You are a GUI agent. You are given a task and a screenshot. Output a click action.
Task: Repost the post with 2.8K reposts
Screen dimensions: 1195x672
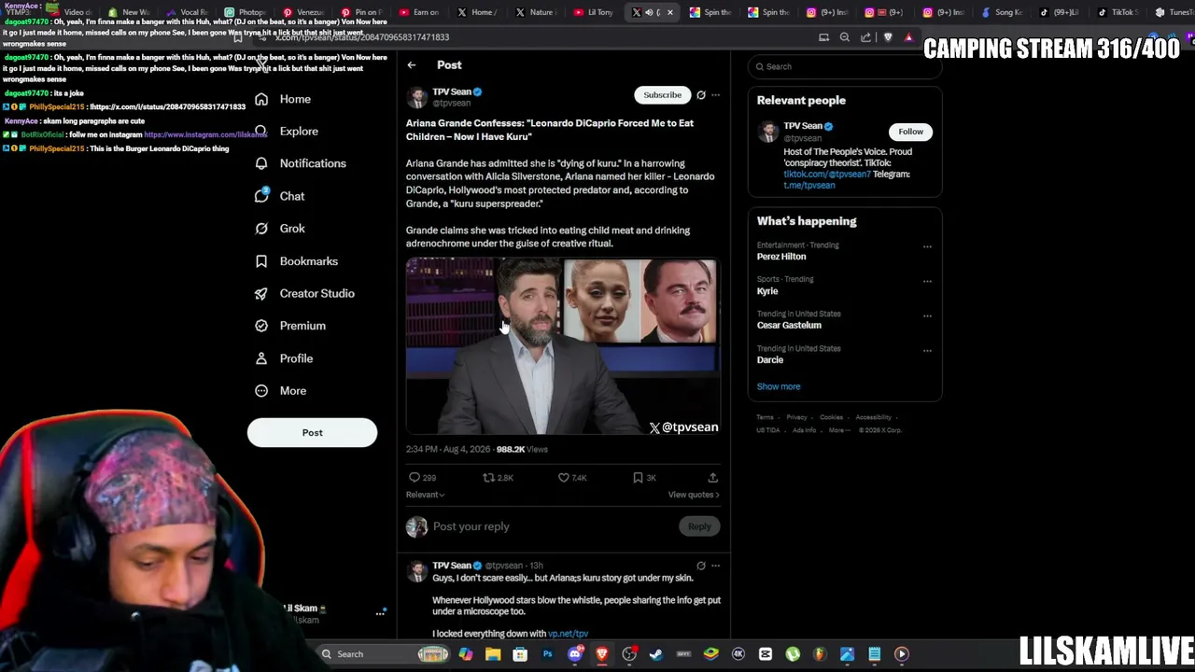(498, 478)
